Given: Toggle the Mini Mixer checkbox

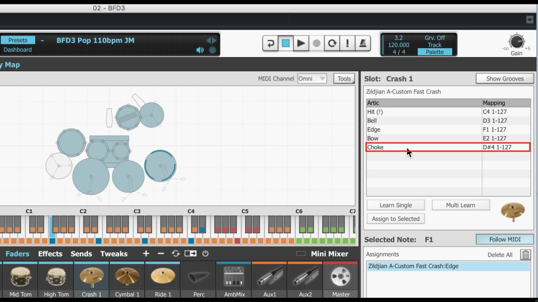Looking at the screenshot, I should 301,254.
